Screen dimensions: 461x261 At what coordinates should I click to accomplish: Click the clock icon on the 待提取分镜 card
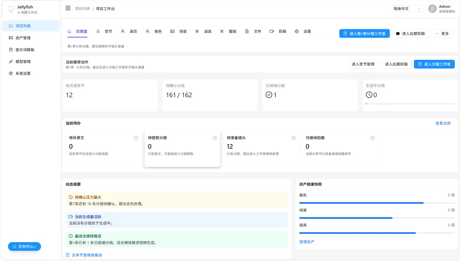(x=215, y=138)
